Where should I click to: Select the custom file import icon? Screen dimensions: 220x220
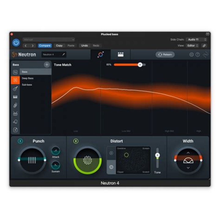[15, 130]
